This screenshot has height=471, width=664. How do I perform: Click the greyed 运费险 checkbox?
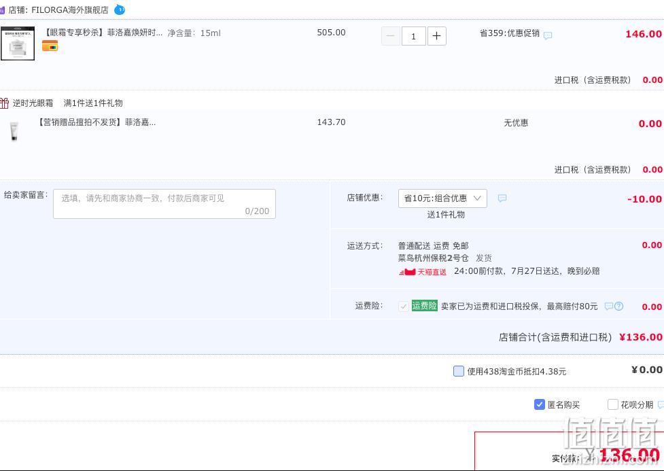[404, 306]
